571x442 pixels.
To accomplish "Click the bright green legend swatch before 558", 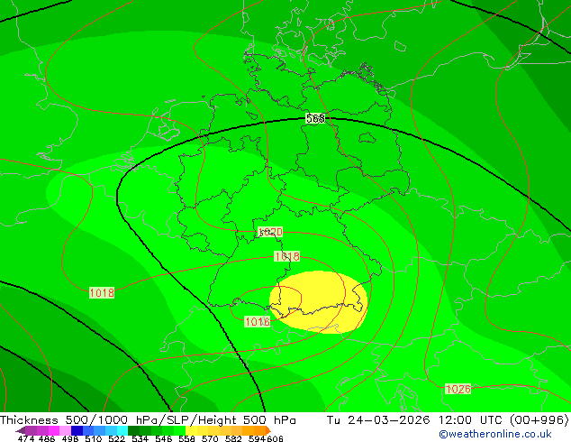I will point(179,430).
